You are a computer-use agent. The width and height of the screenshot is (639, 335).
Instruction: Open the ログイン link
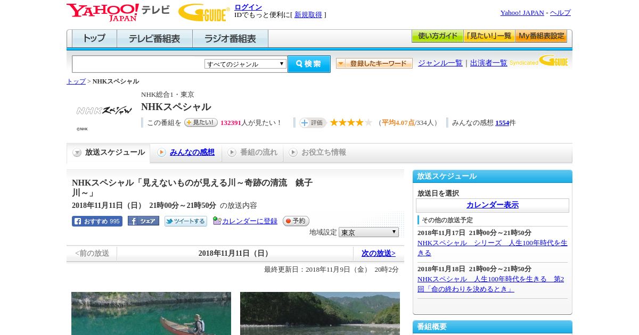point(248,7)
